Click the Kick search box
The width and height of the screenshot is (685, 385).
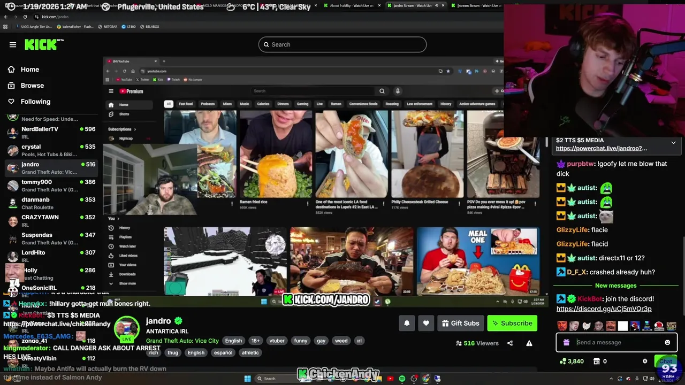pyautogui.click(x=342, y=44)
